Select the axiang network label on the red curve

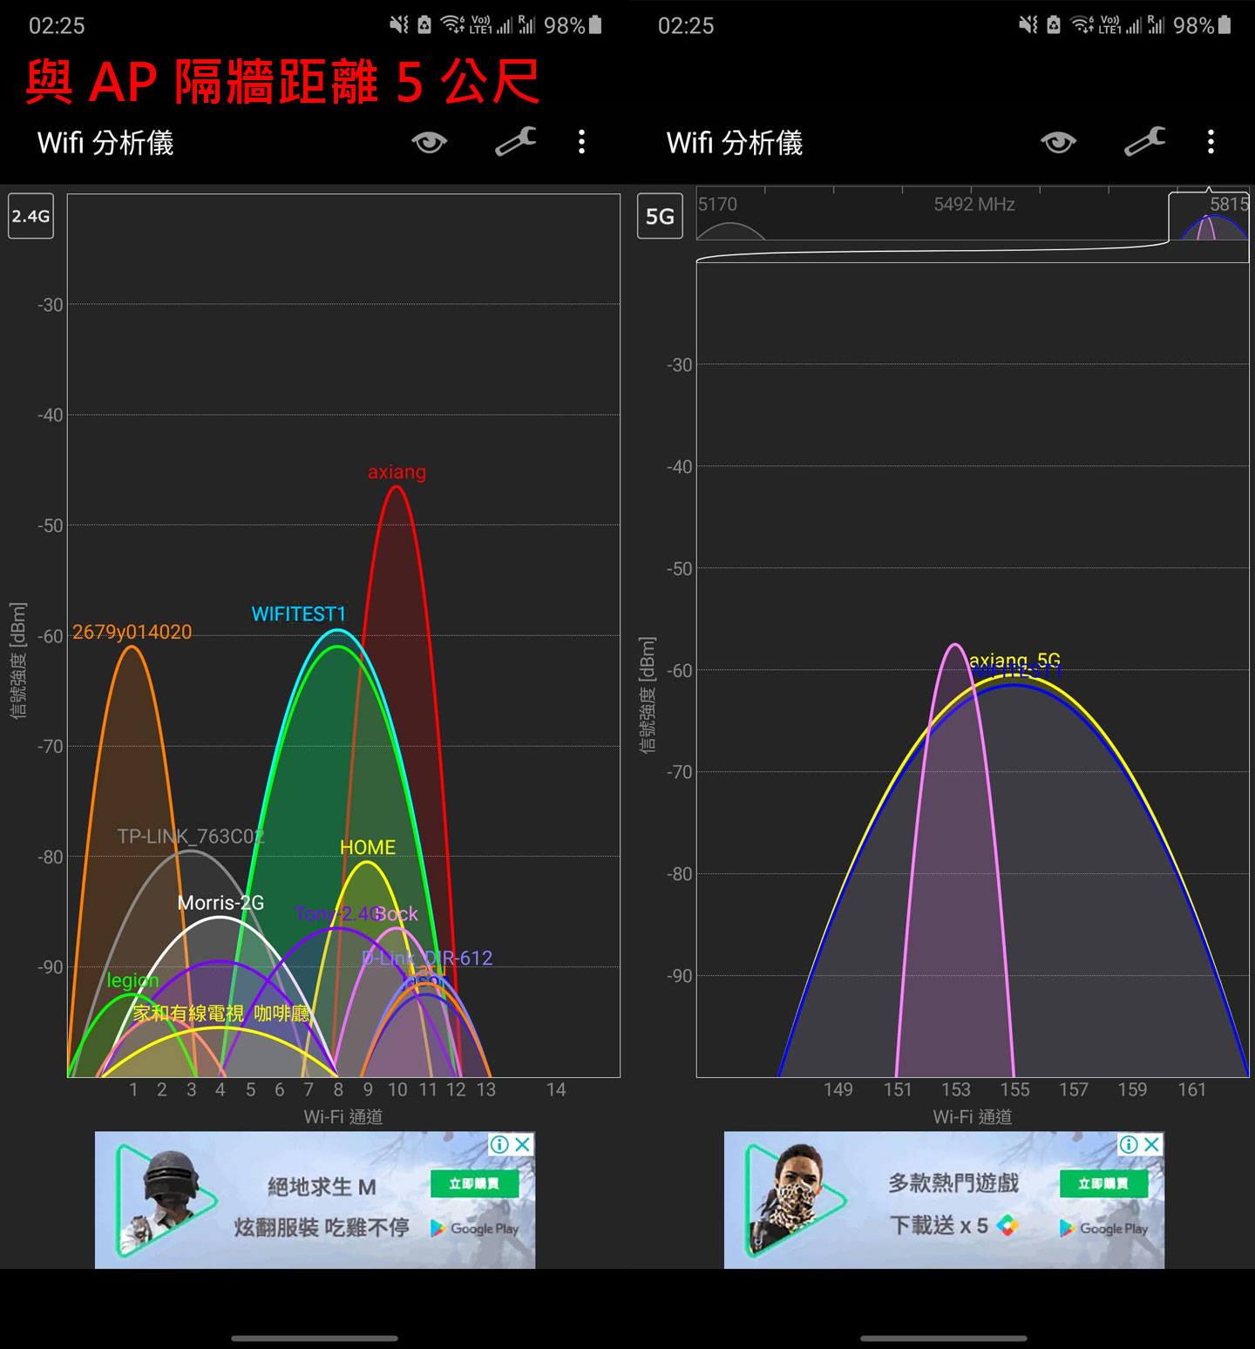pos(397,472)
